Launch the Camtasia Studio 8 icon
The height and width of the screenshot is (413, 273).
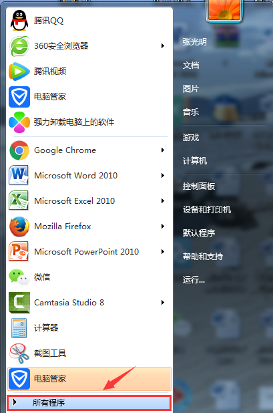coord(19,302)
